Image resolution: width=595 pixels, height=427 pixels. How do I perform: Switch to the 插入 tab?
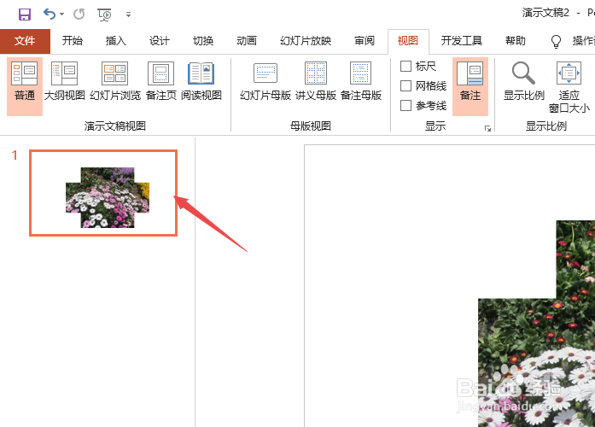point(116,41)
